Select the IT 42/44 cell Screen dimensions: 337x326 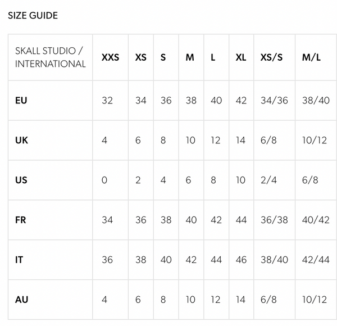[316, 260]
